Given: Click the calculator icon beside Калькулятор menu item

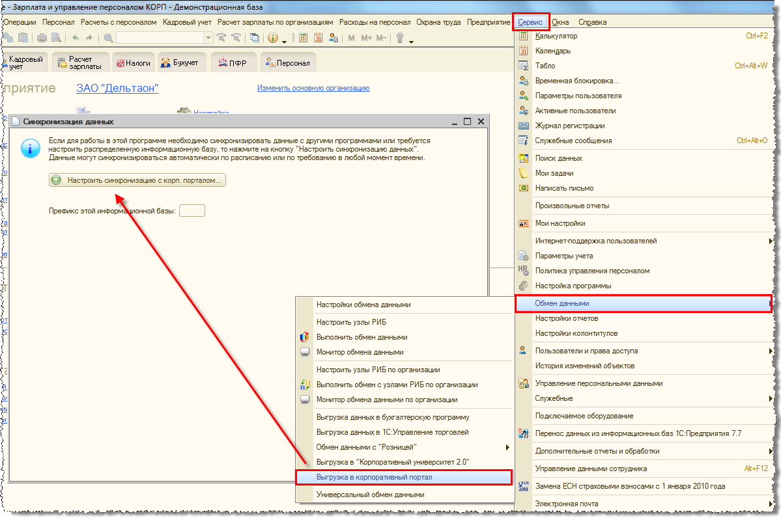Looking at the screenshot, I should [524, 36].
